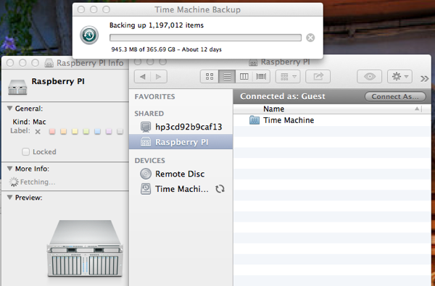The height and width of the screenshot is (286, 435).
Task: Toggle the Locked checkbox
Action: pos(26,152)
